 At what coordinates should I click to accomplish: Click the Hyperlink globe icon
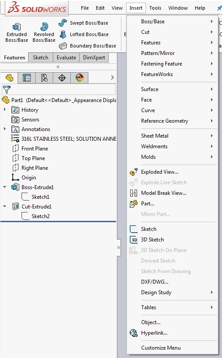pos(134,333)
